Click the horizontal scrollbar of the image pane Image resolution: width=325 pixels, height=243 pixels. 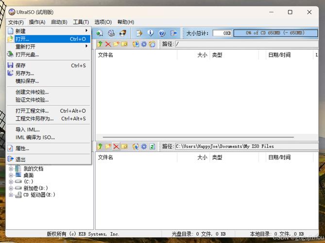[198, 137]
